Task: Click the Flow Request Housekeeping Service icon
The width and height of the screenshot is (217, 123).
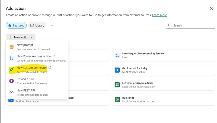Action: click(117, 55)
